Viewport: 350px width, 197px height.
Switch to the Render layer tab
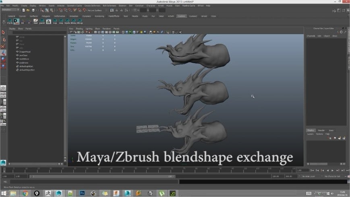pos(321,130)
